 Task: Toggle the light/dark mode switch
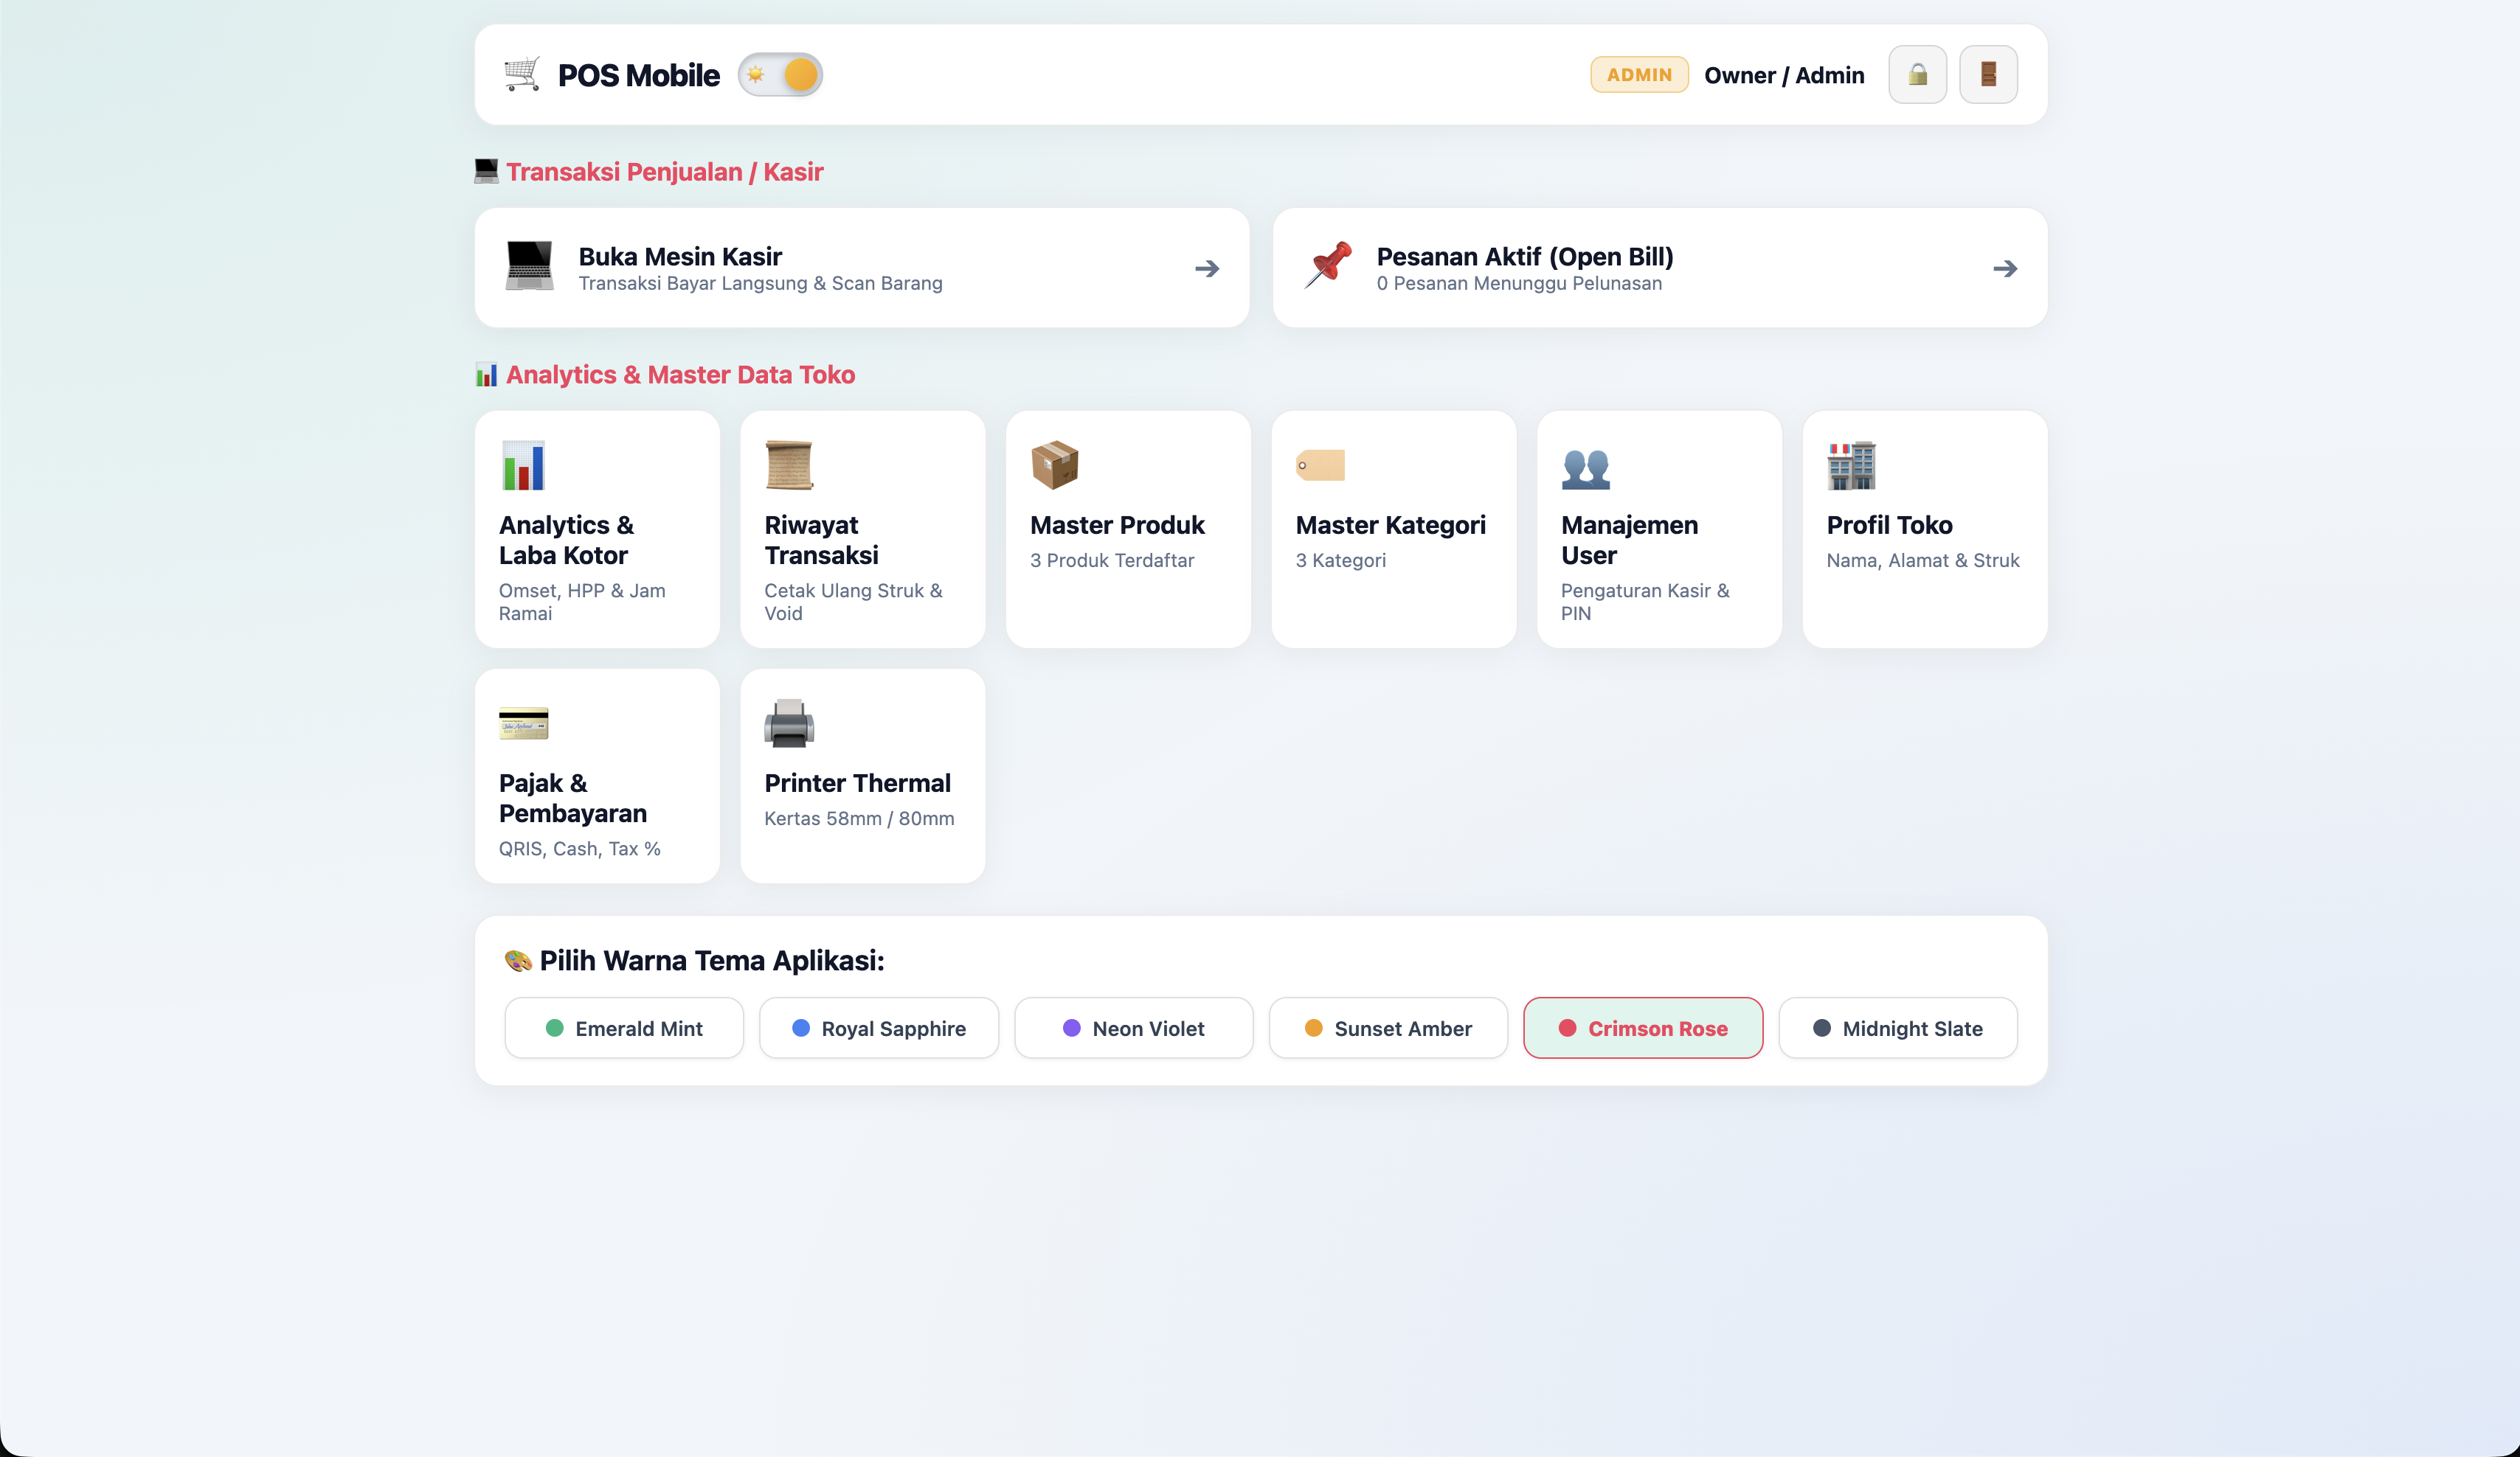click(780, 75)
